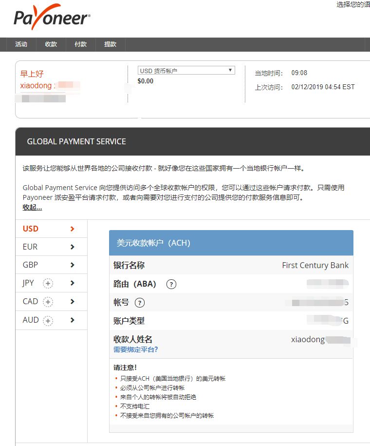Screen dimensions: 370x446
Task: Click the plus icon next to CAD
Action: tap(48, 302)
